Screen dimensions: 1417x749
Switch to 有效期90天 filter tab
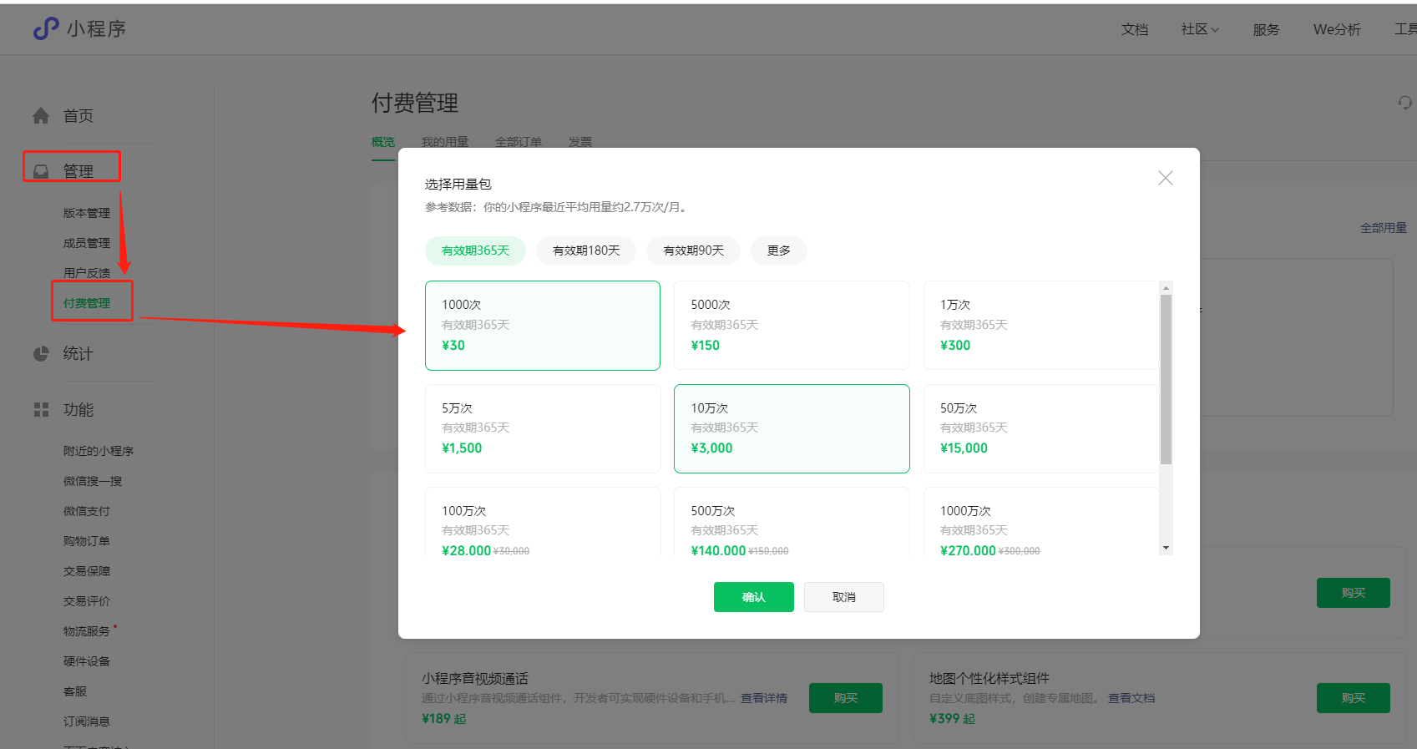click(693, 251)
